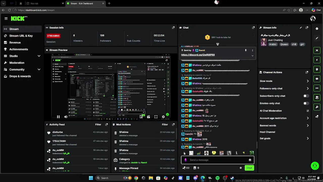The height and width of the screenshot is (182, 323).
Task: Pin the message sent by Raevil
Action: [x=246, y=50]
